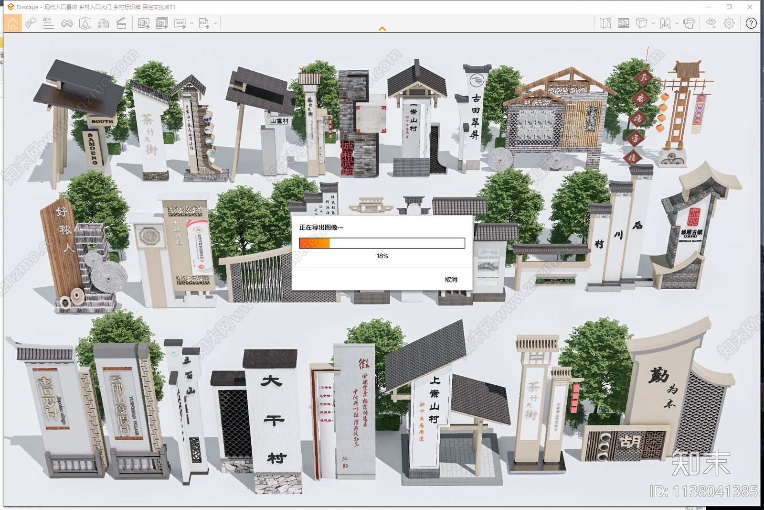Maximize the Enscape window
Screen dimensions: 764x510
click(x=729, y=7)
